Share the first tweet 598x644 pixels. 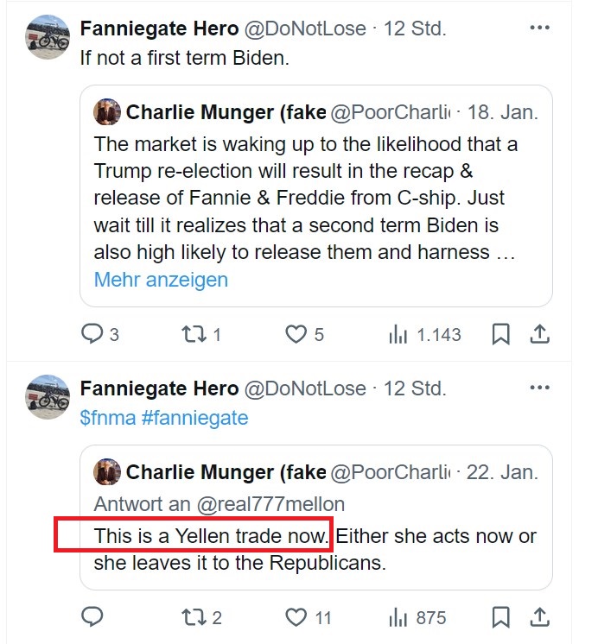pyautogui.click(x=538, y=335)
